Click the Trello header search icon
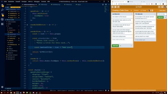 (118, 7)
